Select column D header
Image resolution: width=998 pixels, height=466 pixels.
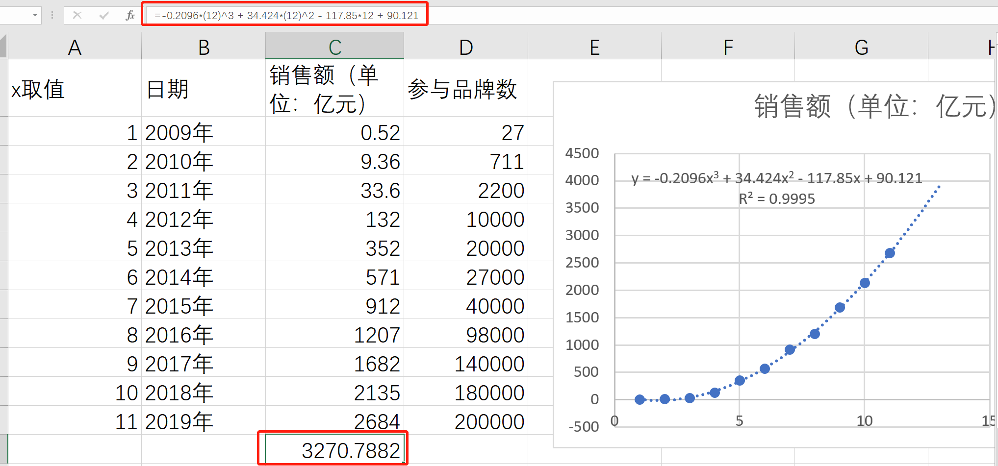tap(466, 47)
